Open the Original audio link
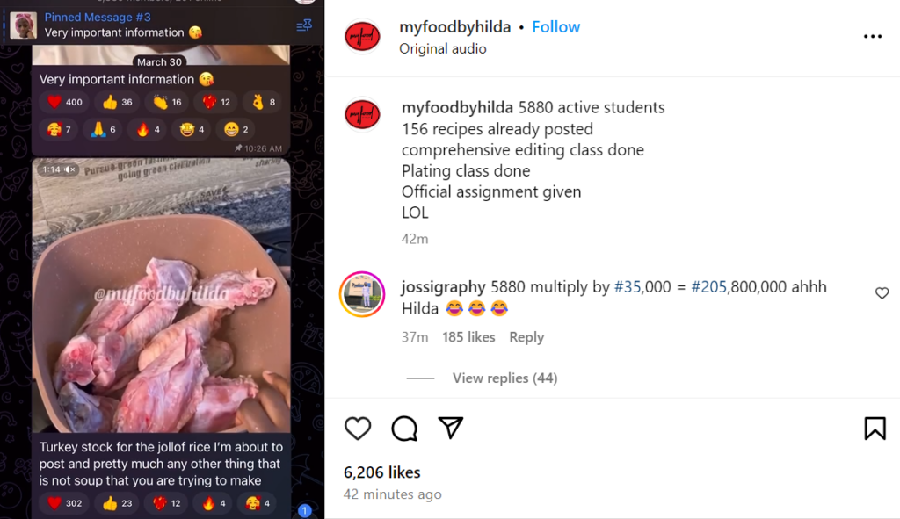 point(443,49)
